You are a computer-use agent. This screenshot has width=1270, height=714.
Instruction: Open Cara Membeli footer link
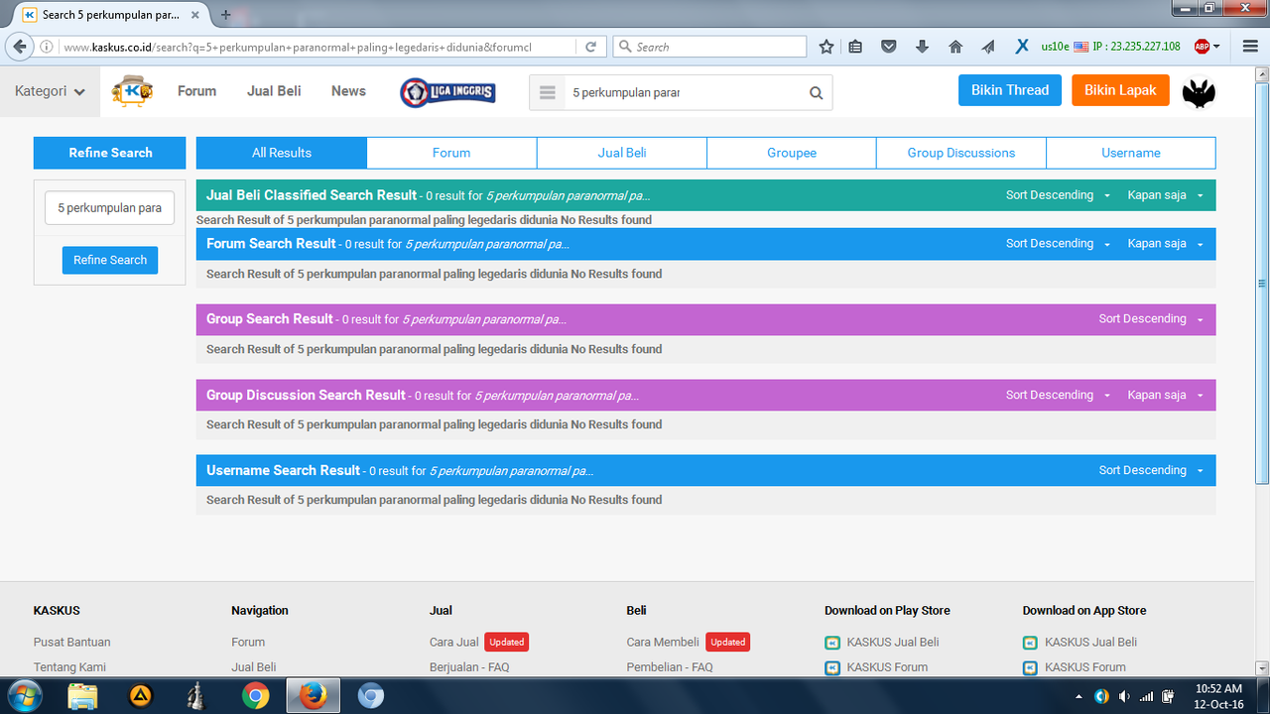tap(663, 642)
